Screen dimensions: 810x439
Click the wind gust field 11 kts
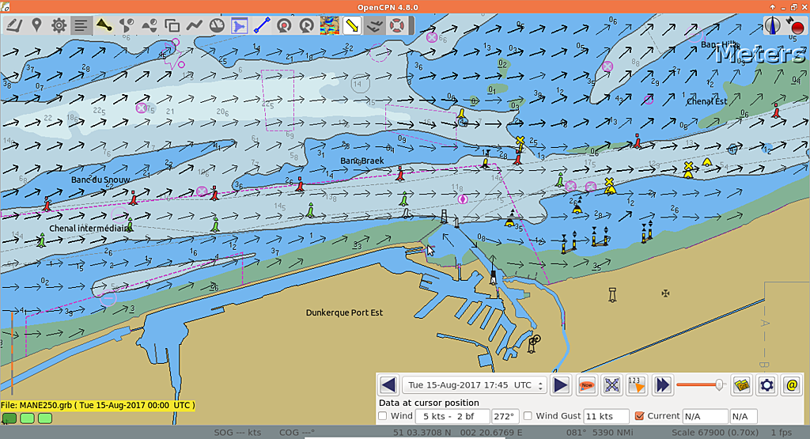pyautogui.click(x=606, y=416)
